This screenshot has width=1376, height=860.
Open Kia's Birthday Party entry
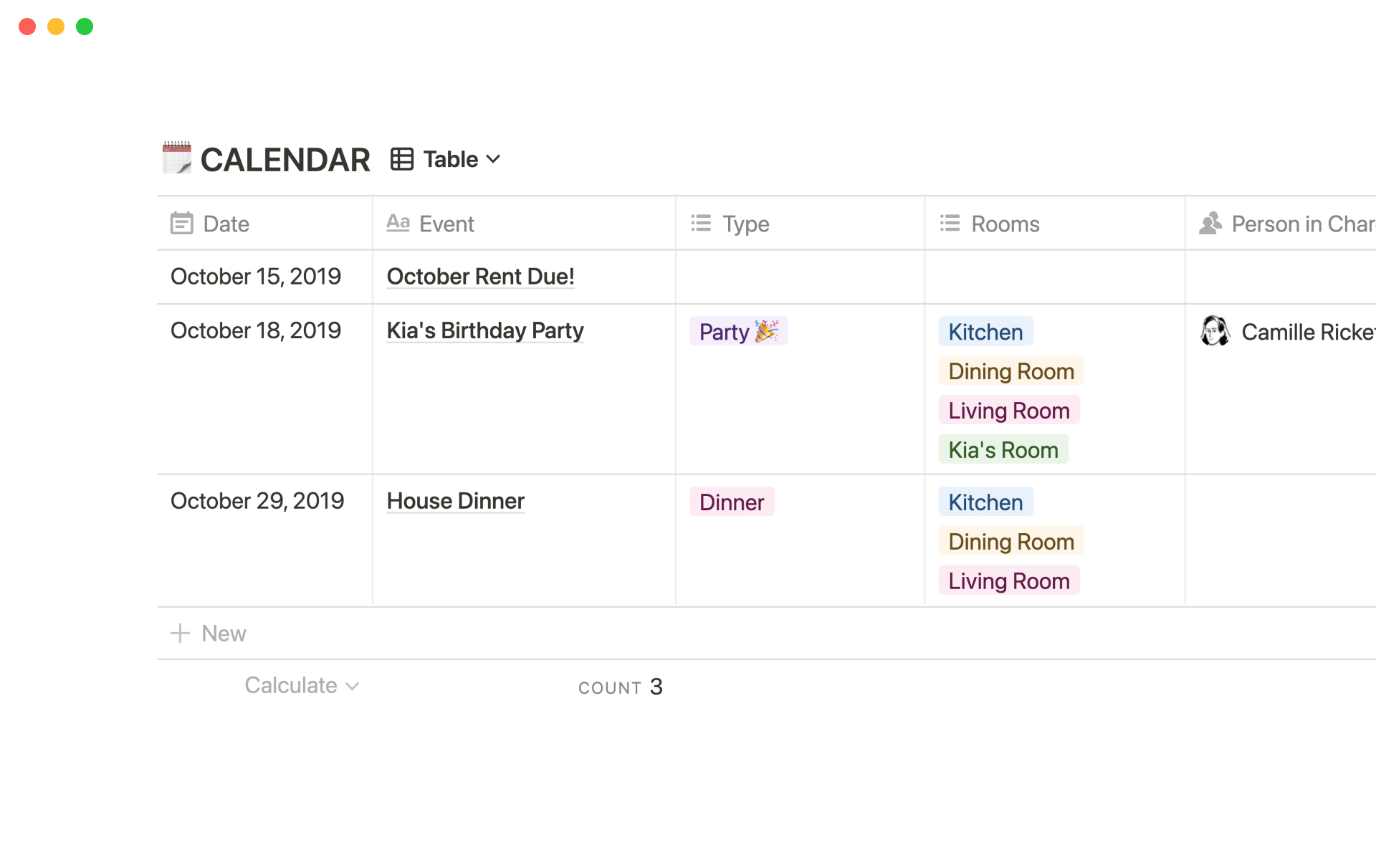coord(485,330)
